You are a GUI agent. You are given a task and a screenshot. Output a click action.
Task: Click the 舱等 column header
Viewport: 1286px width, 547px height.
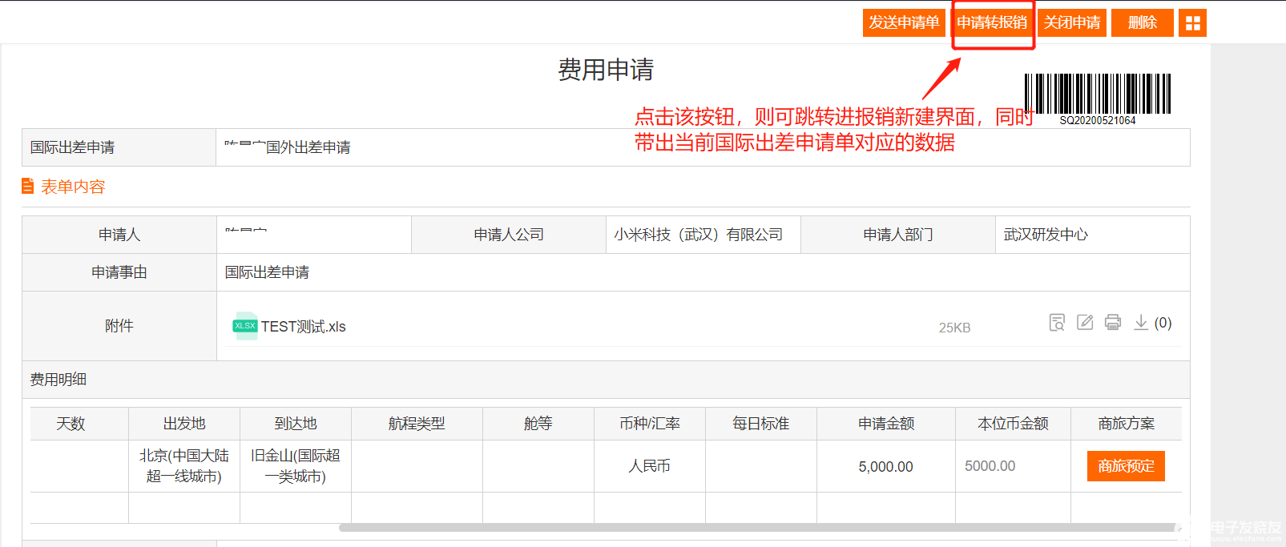click(538, 424)
